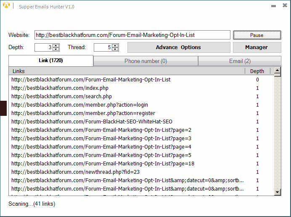Close the Supper Emails Hunter window
Image resolution: width=291 pixels, height=217 pixels.
coord(285,5)
